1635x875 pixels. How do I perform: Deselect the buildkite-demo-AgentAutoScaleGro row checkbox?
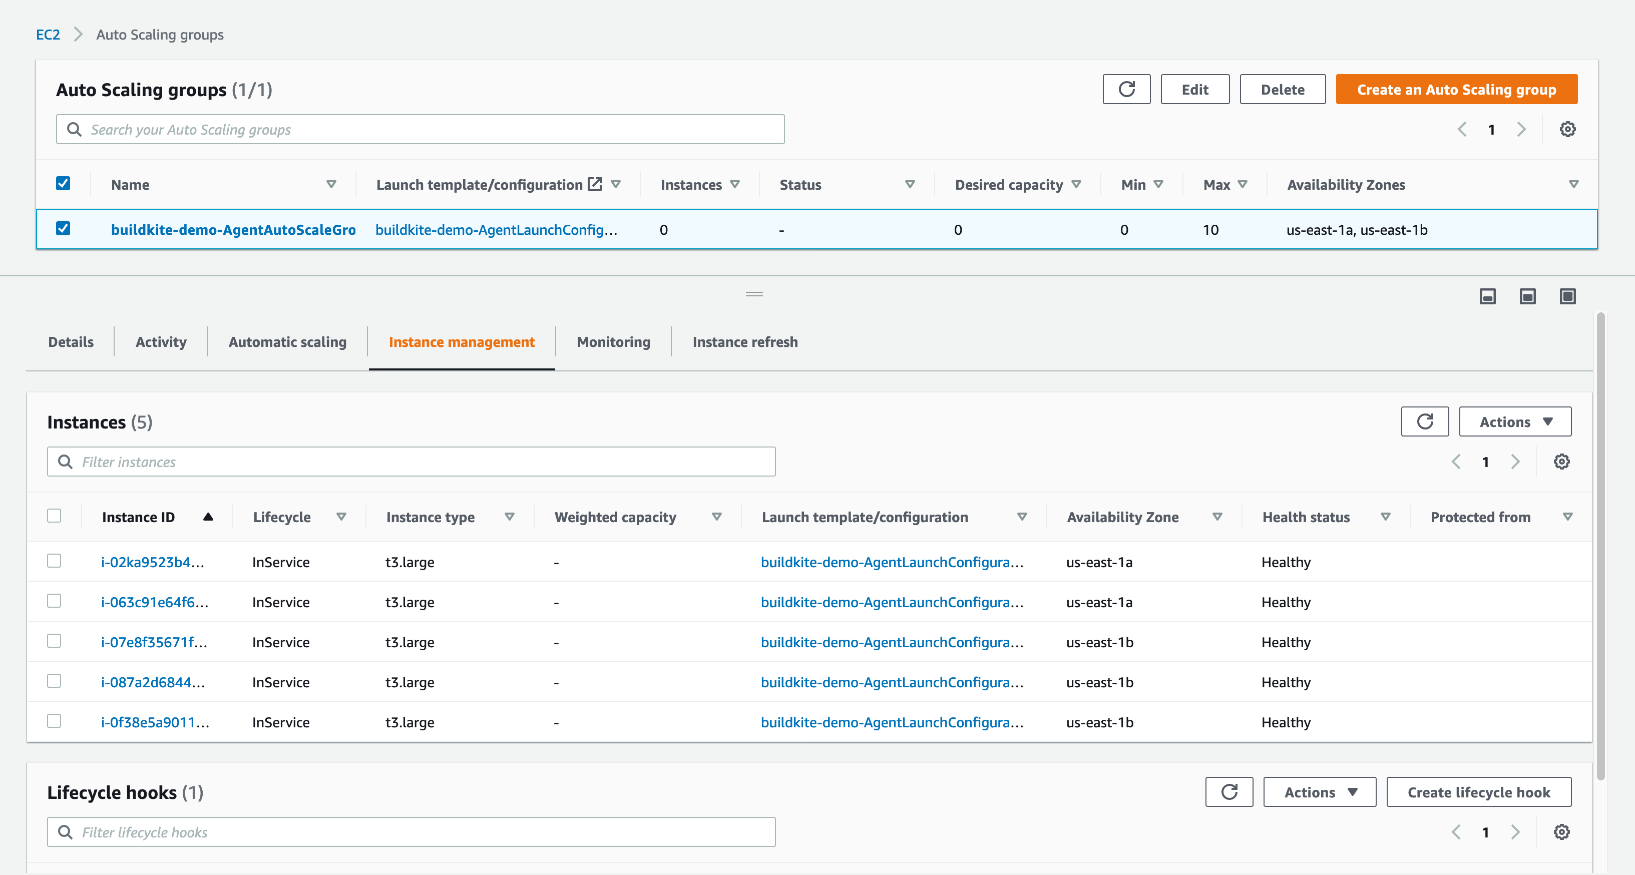point(64,229)
